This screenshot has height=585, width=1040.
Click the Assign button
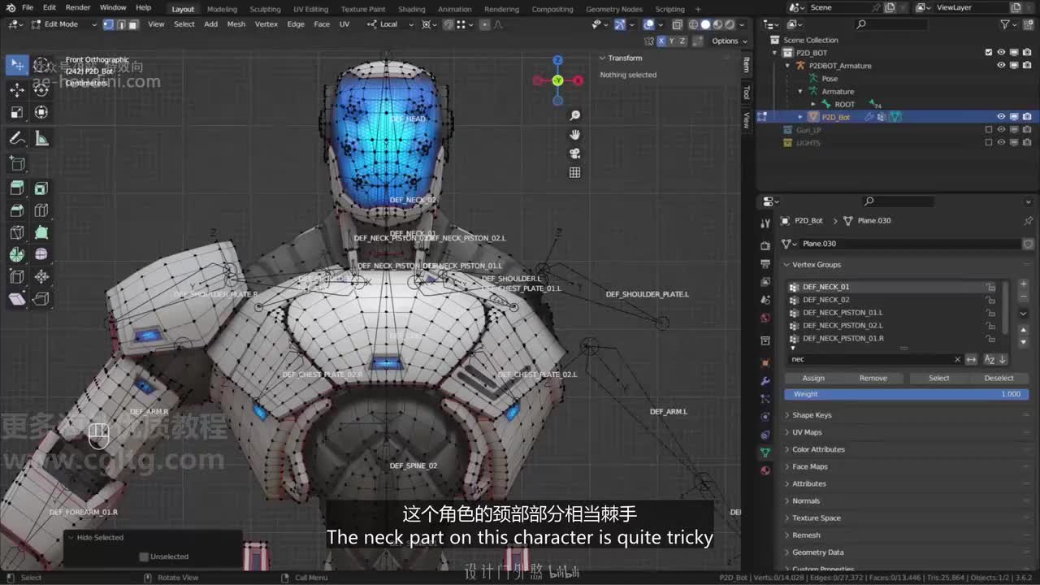tap(813, 378)
